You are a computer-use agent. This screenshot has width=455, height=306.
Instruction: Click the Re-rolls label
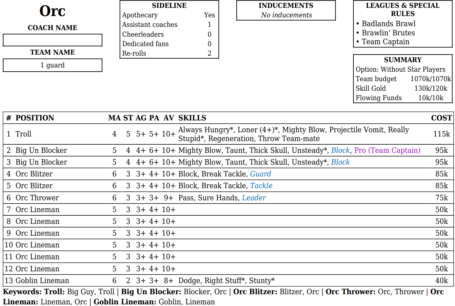click(134, 53)
